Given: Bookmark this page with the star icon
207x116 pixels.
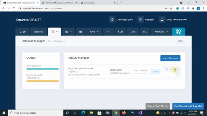Looking at the screenshot, I should [x=171, y=8].
